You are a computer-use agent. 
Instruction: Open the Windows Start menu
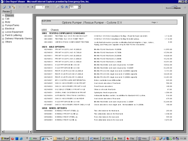click(5, 139)
